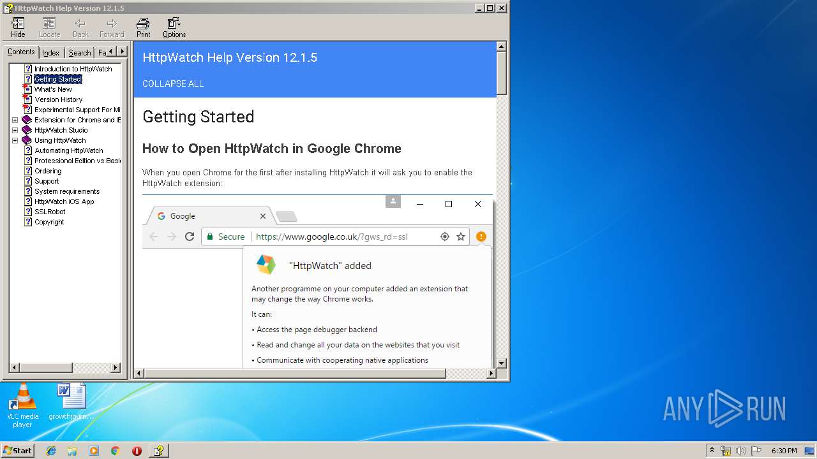Open the Windows Start menu

click(x=17, y=450)
